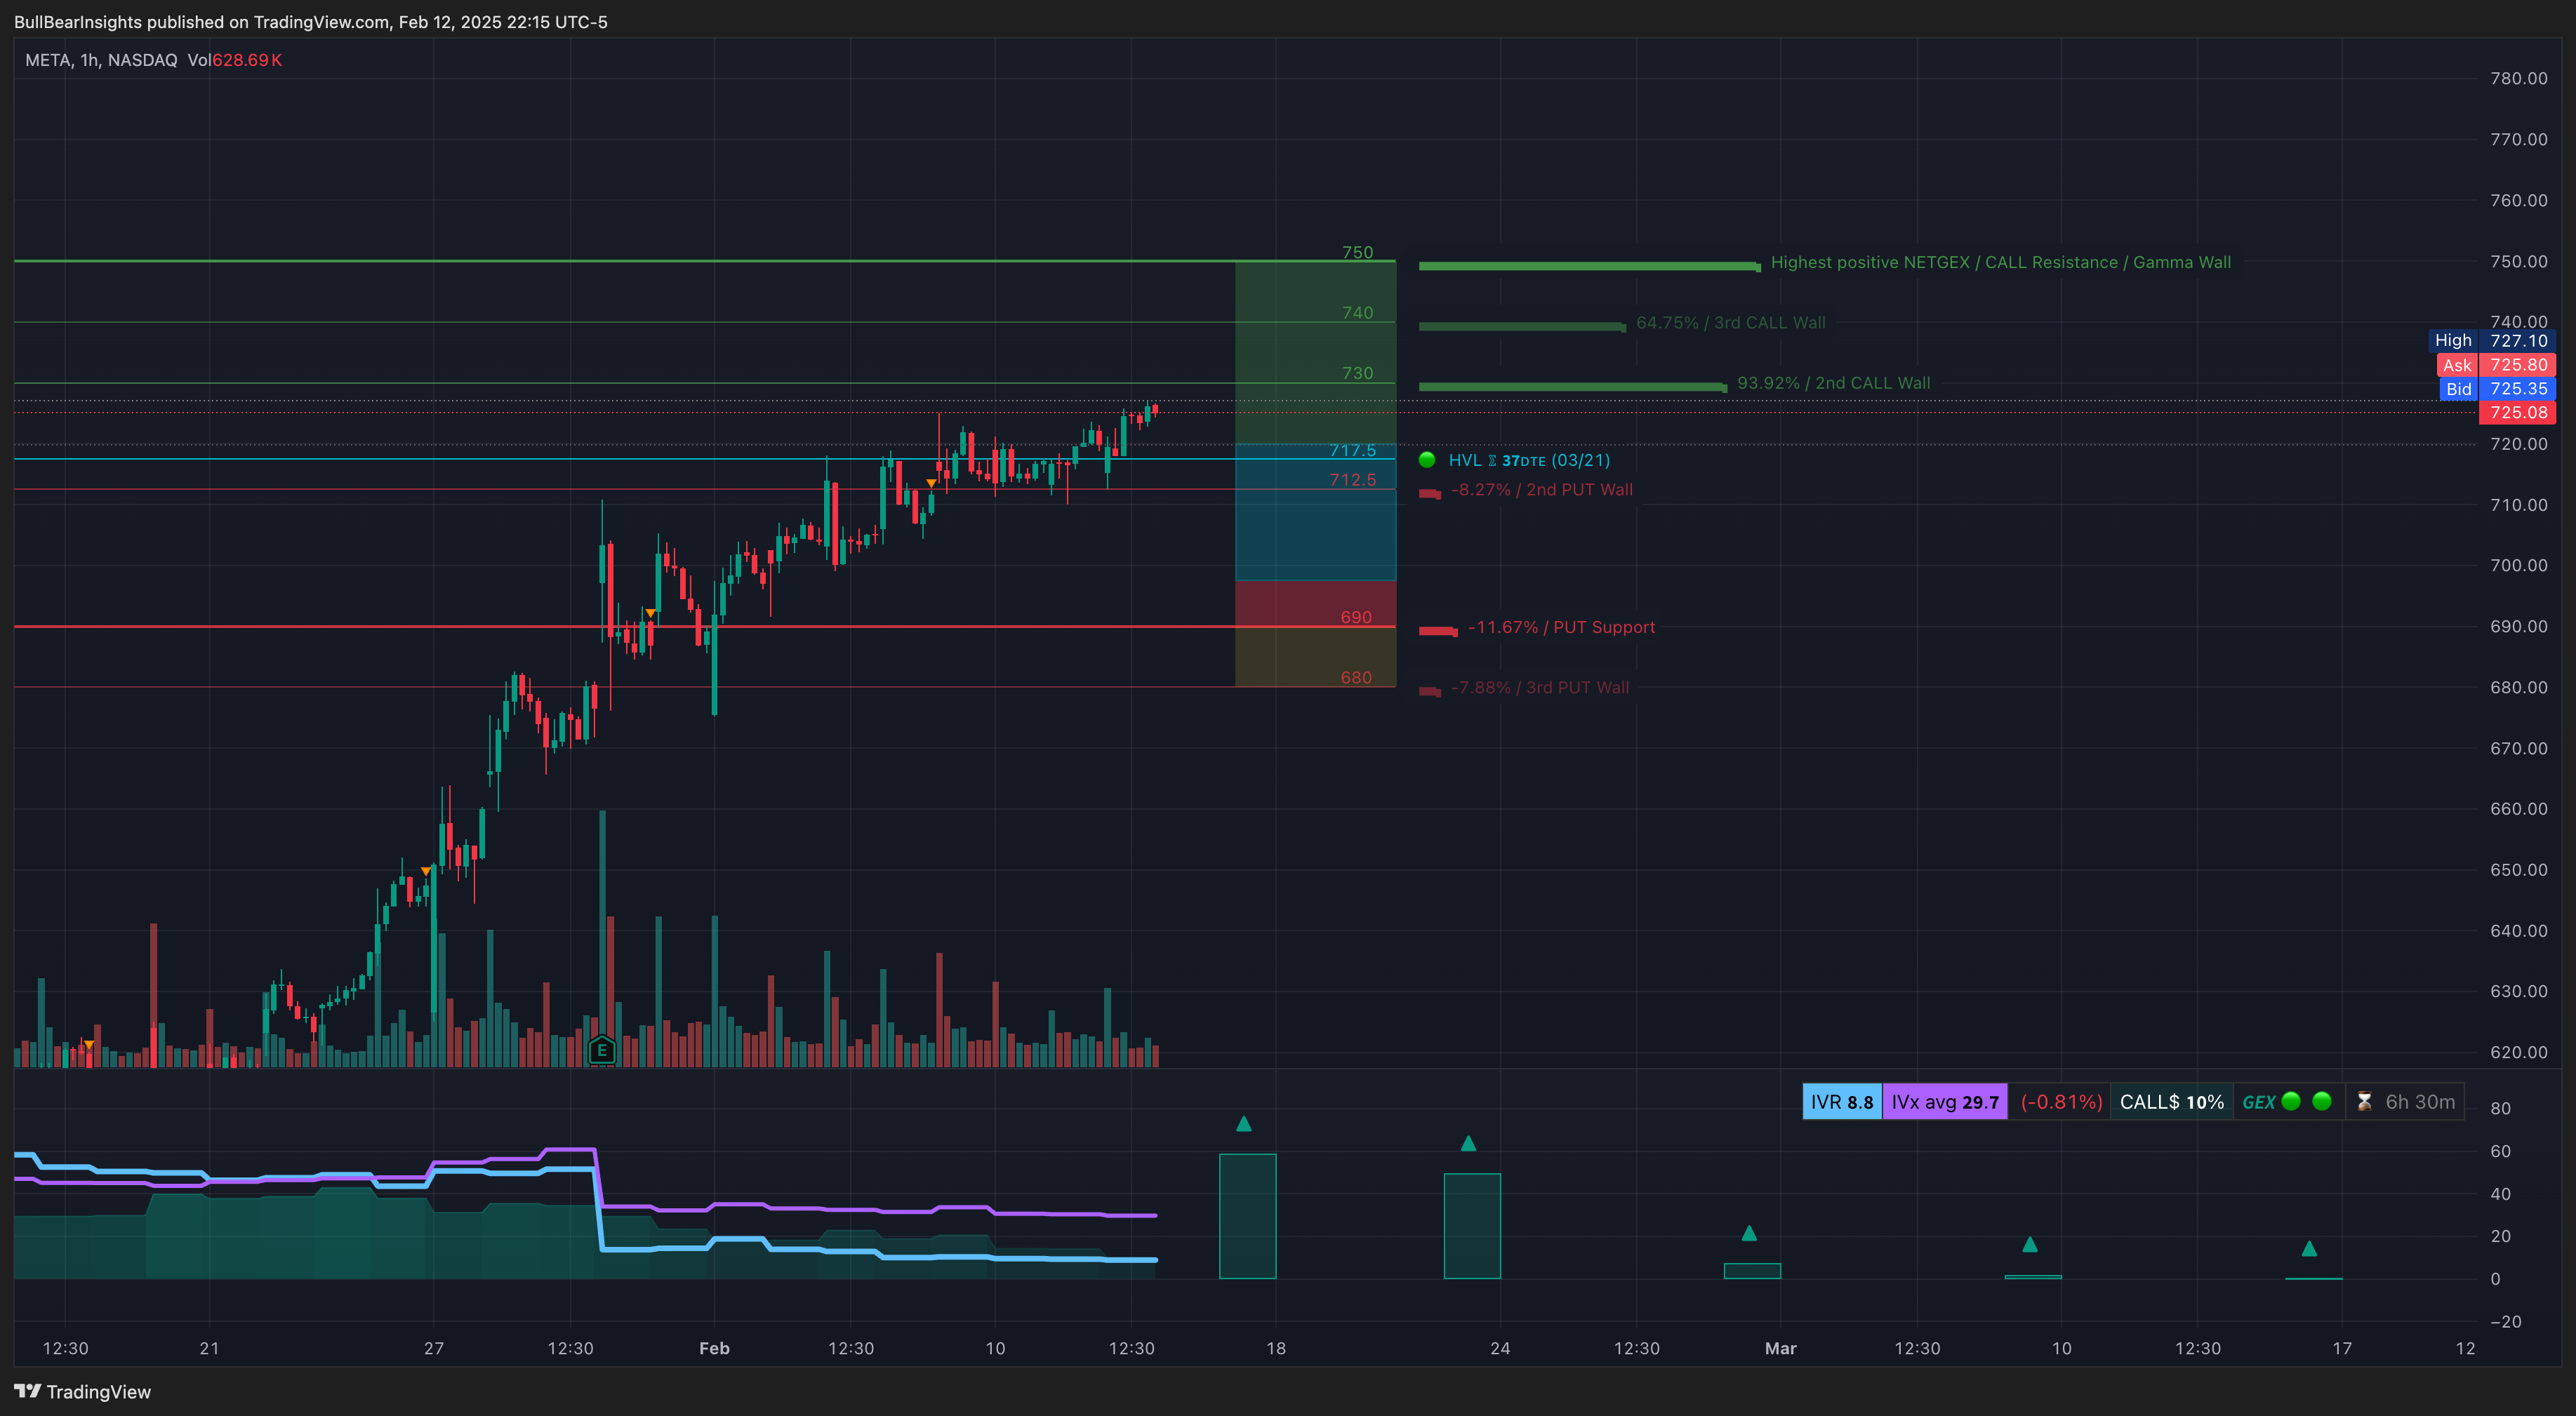Click the 6h 30m countdown text
Screen dimensions: 2576x1416
2420,1102
